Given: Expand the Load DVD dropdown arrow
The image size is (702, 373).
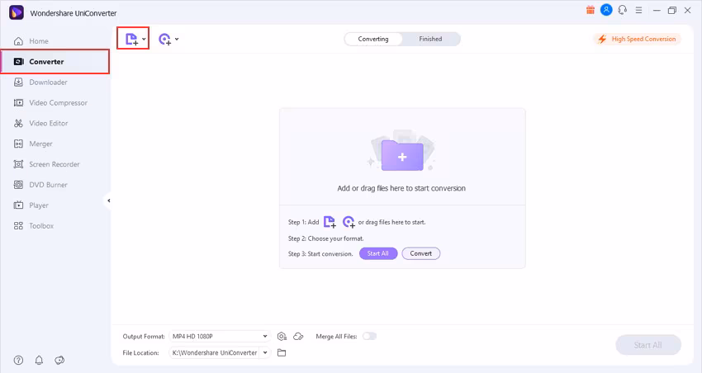Looking at the screenshot, I should coord(177,40).
